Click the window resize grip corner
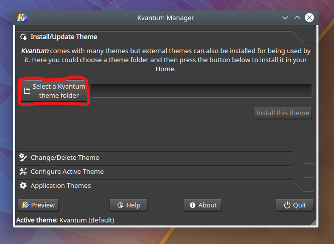Screen dimensions: 334x244 (x=313, y=222)
